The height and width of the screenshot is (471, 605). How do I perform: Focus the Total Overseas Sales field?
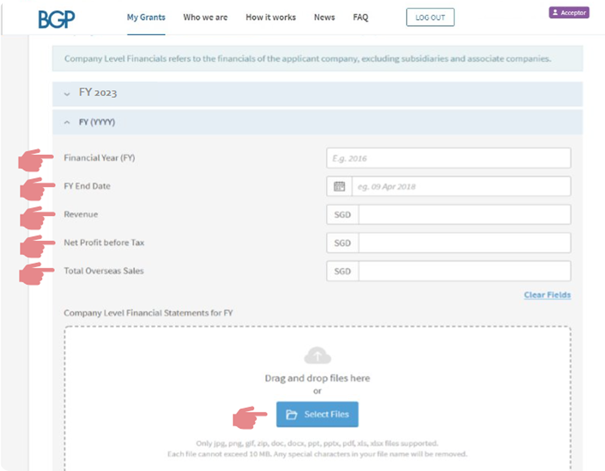coord(464,271)
